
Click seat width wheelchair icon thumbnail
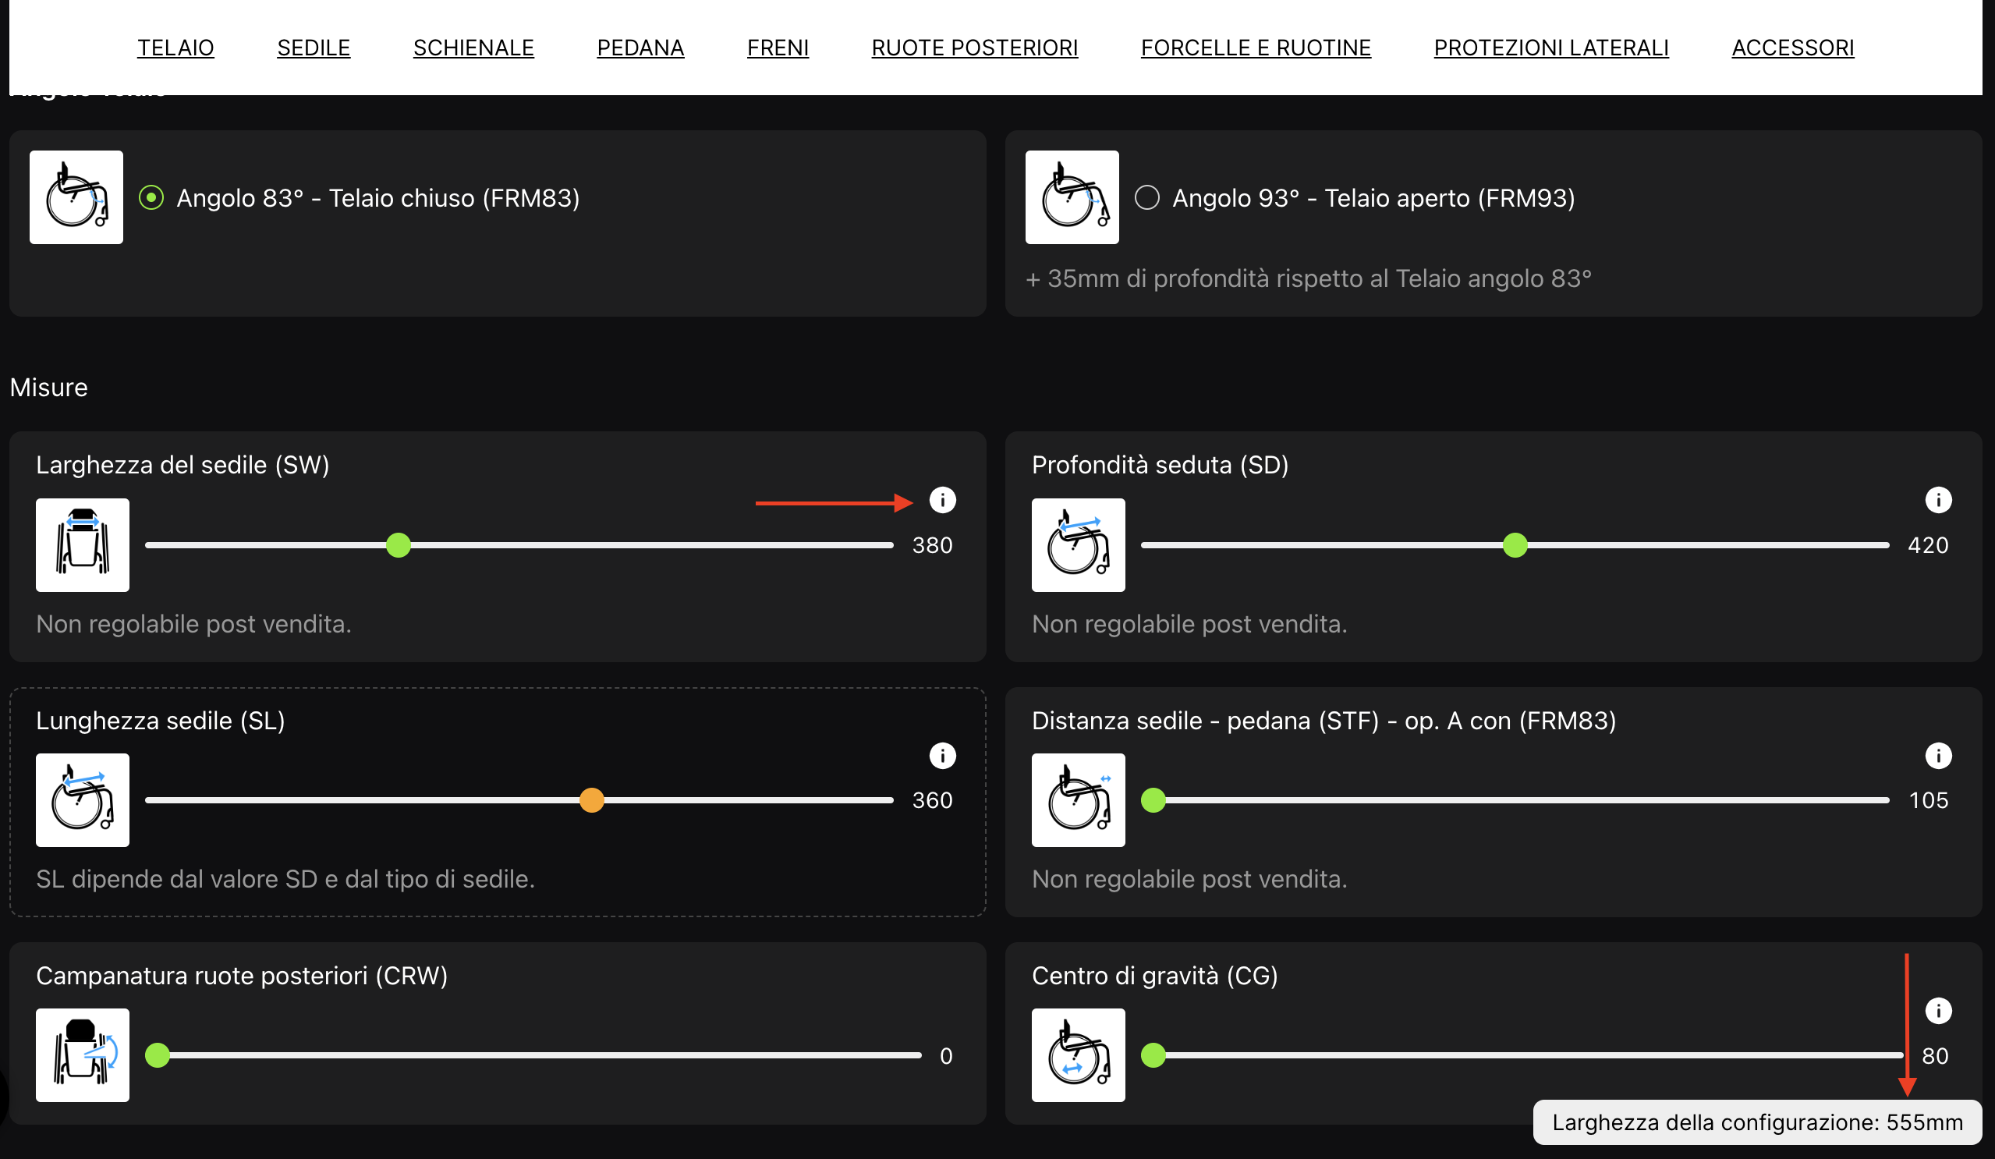pos(83,544)
